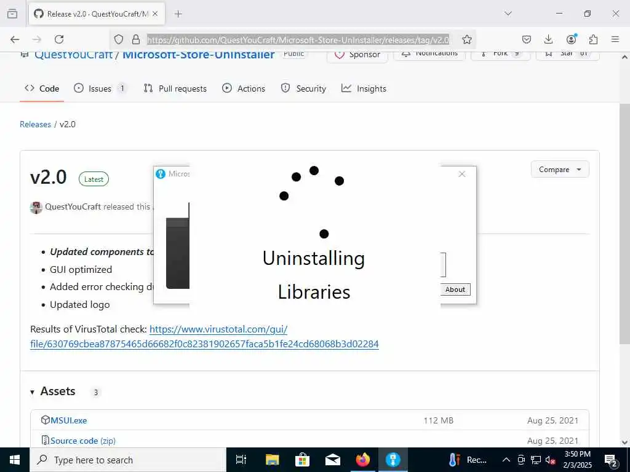Open QuestYouCraft author profile link
630x472 pixels.
point(73,206)
